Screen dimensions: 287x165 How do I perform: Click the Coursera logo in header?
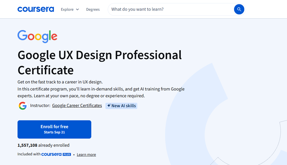(x=36, y=9)
